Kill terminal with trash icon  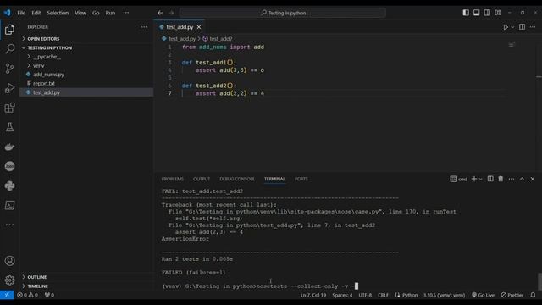click(501, 179)
